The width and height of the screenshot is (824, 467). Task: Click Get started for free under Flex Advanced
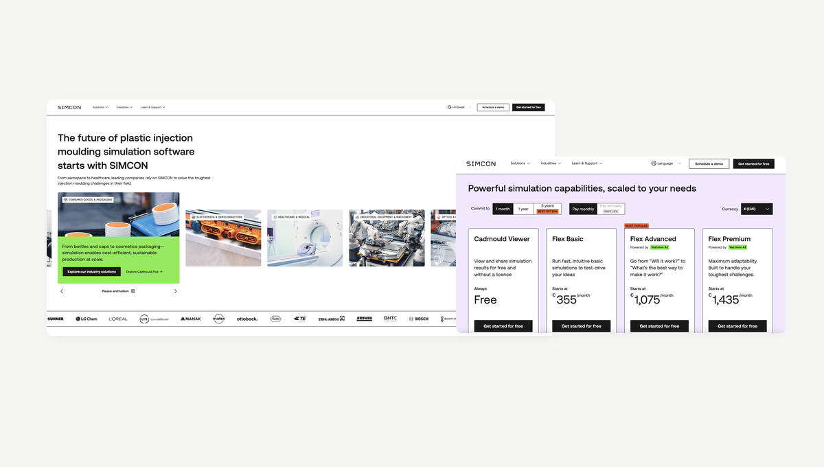(x=659, y=326)
